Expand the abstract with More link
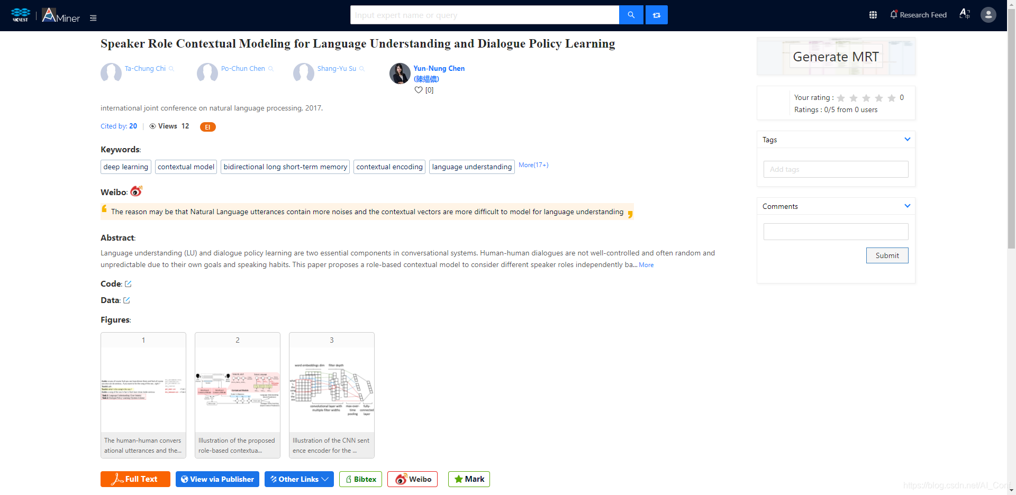Viewport: 1016px width, 495px height. (646, 265)
